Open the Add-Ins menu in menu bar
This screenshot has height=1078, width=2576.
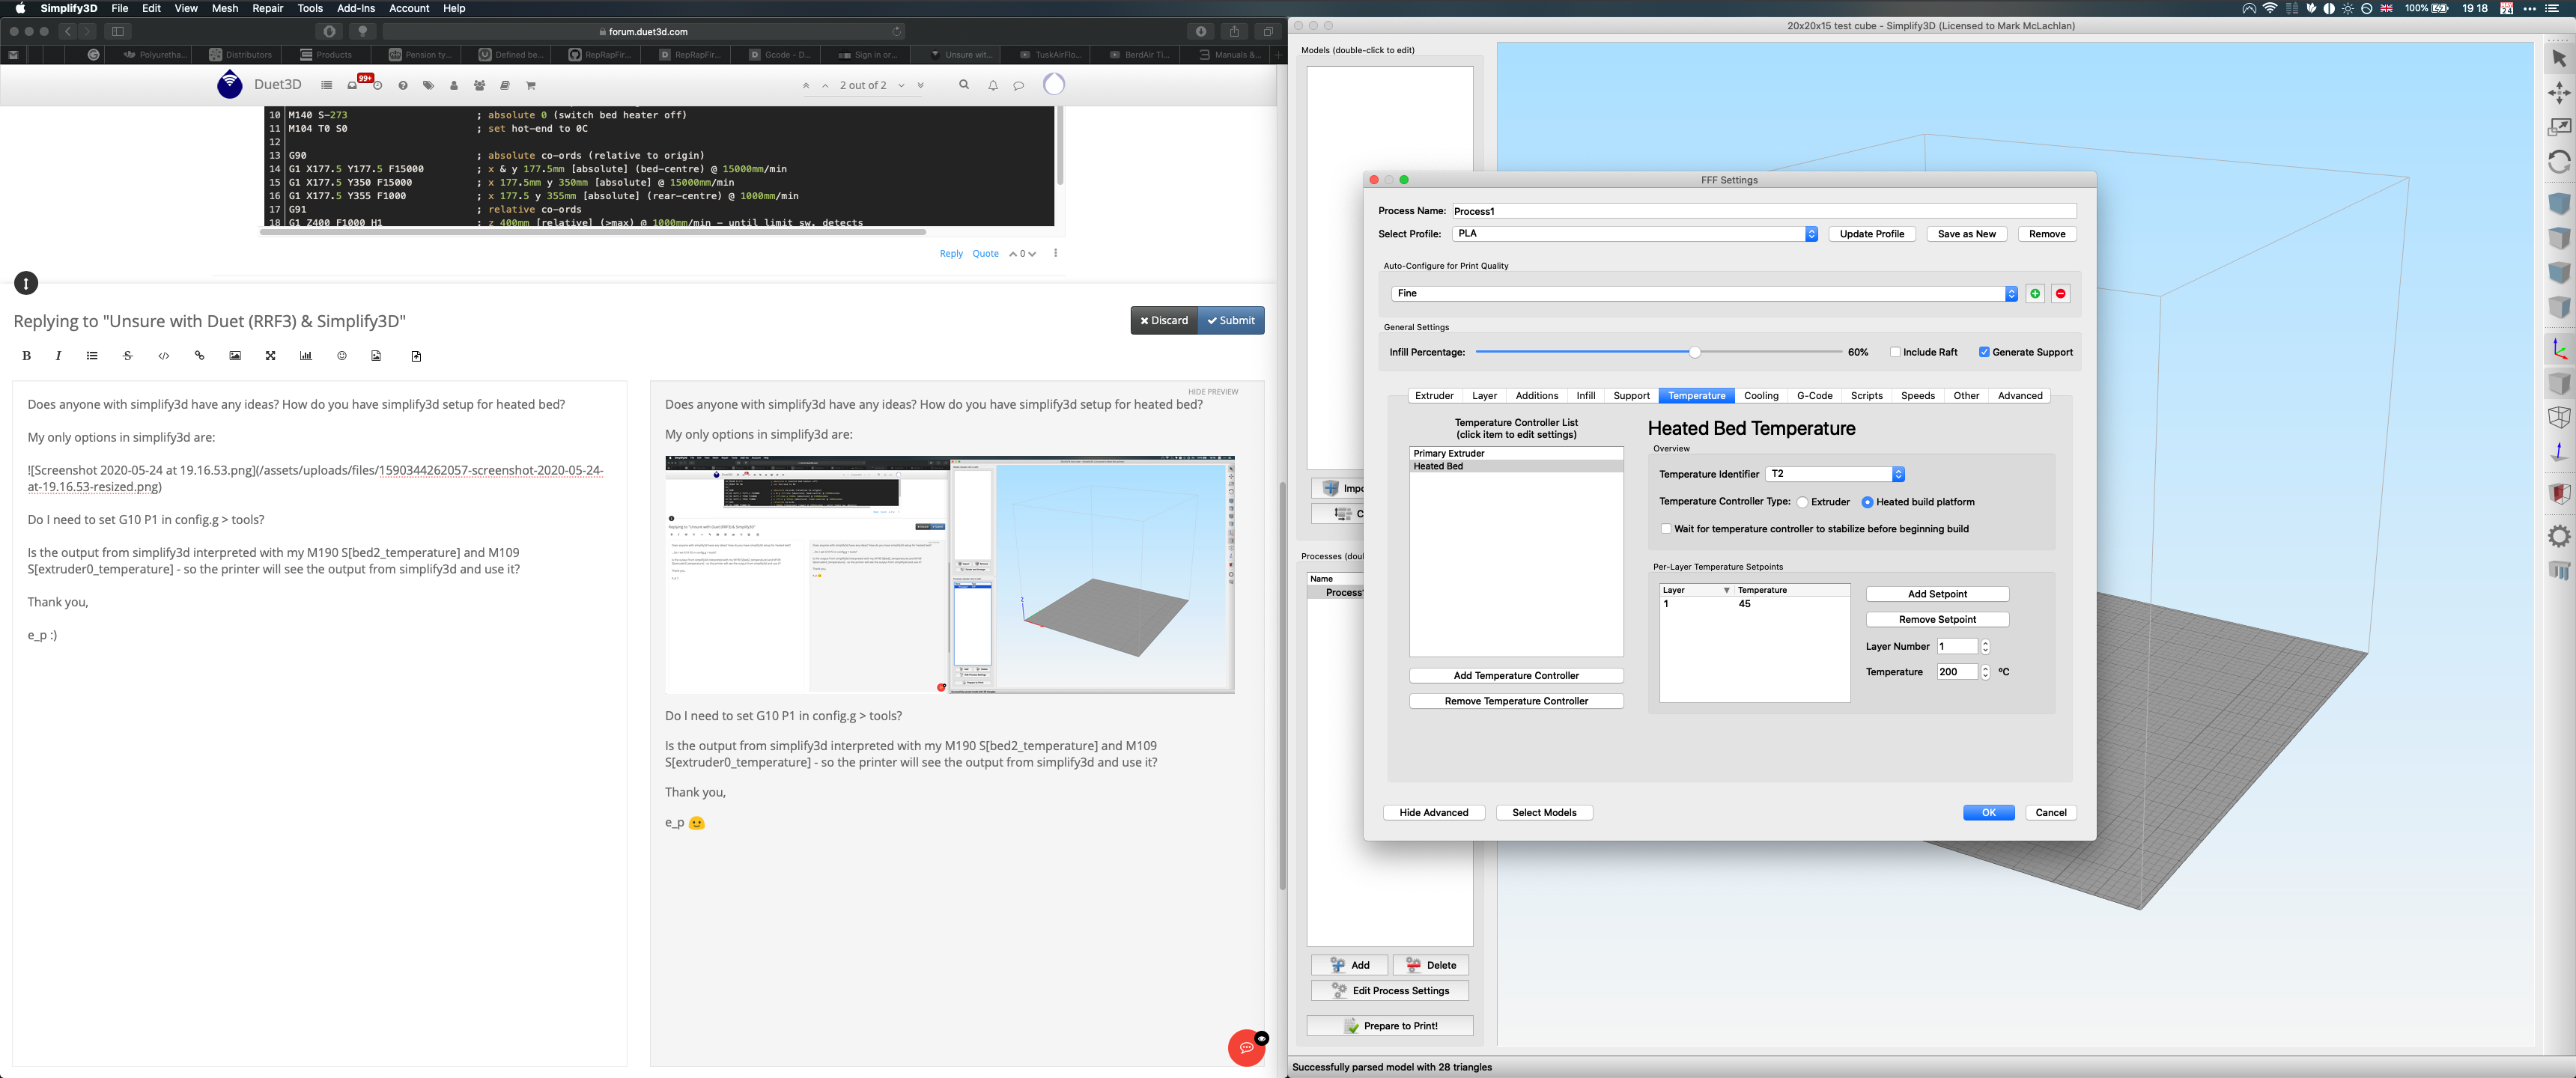tap(356, 8)
